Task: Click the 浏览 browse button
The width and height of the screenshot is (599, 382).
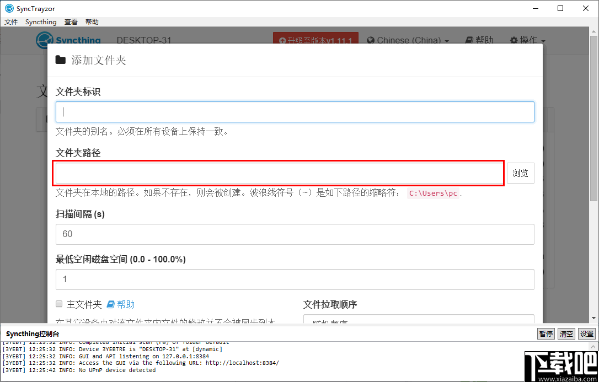Action: point(520,173)
